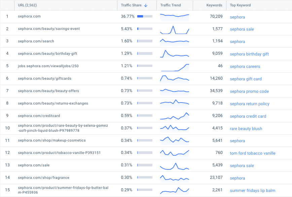Click the 0.29% traffic share value
Viewport: 292px width, 197px height.
point(126,190)
